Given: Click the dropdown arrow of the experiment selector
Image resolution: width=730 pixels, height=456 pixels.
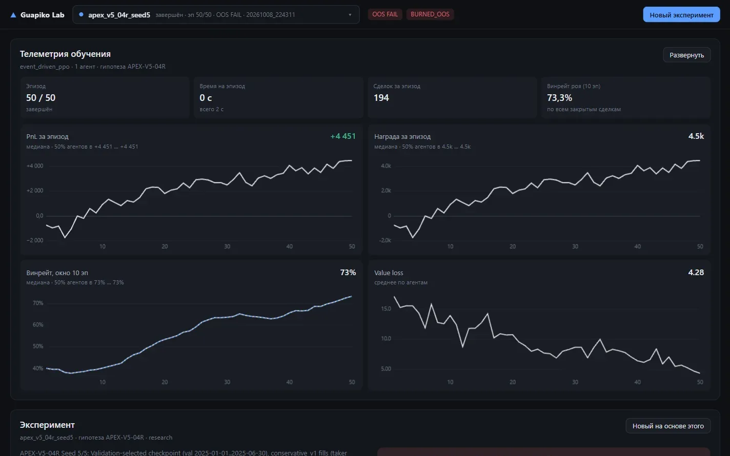Looking at the screenshot, I should tap(350, 15).
